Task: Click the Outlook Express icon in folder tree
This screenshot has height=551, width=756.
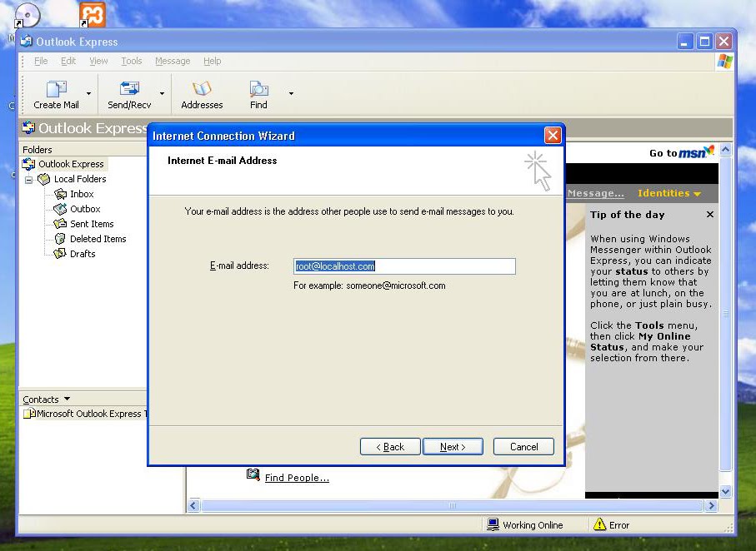Action: pyautogui.click(x=29, y=164)
